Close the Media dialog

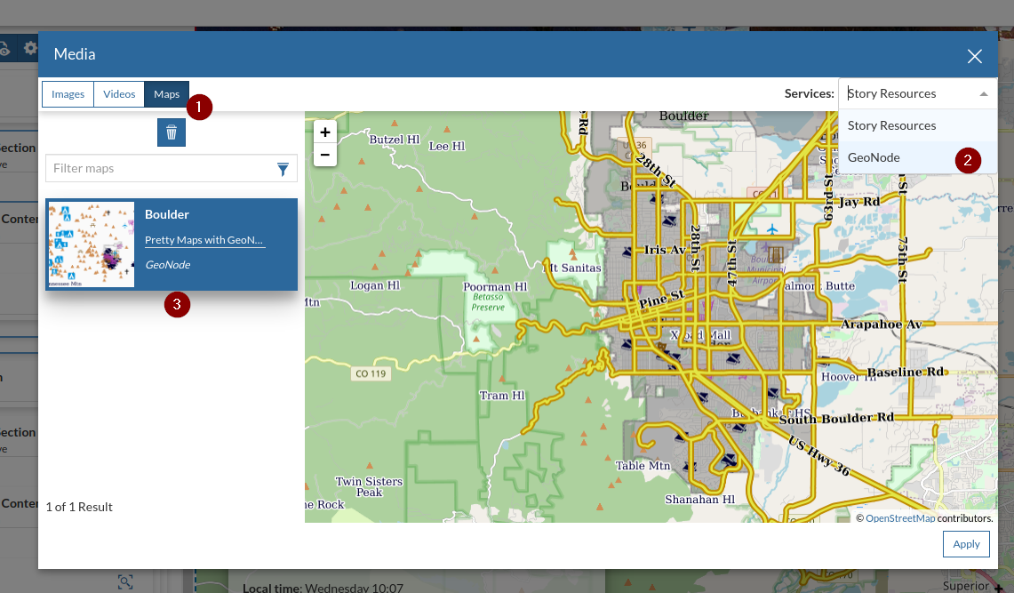(975, 56)
